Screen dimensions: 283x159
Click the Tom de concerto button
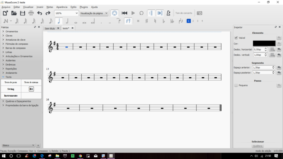(x=184, y=13)
